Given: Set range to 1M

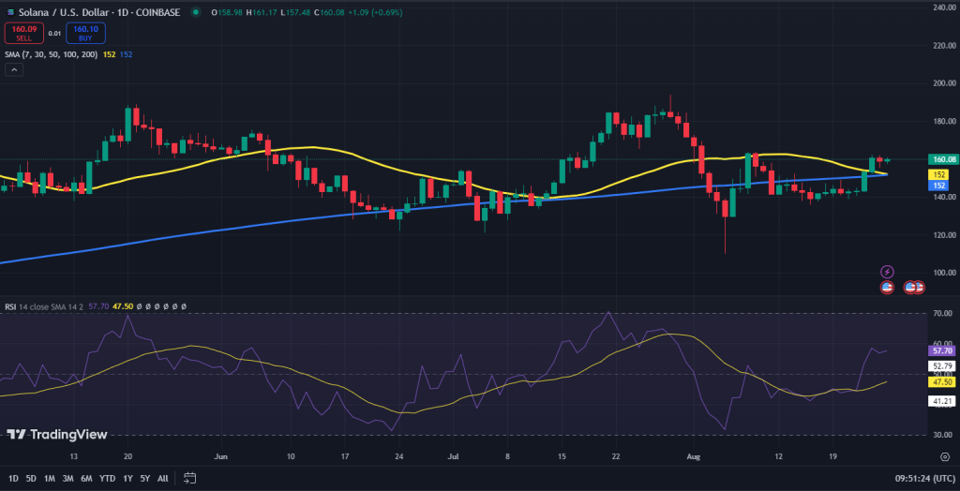Looking at the screenshot, I should [x=50, y=478].
